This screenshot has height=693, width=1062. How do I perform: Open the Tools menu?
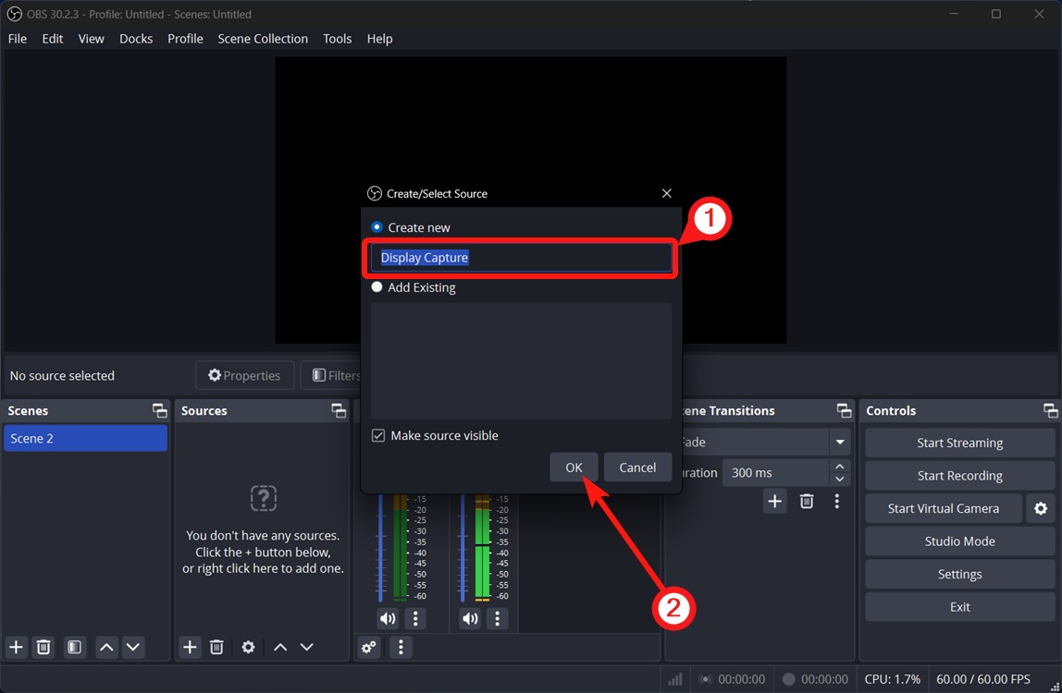(337, 39)
